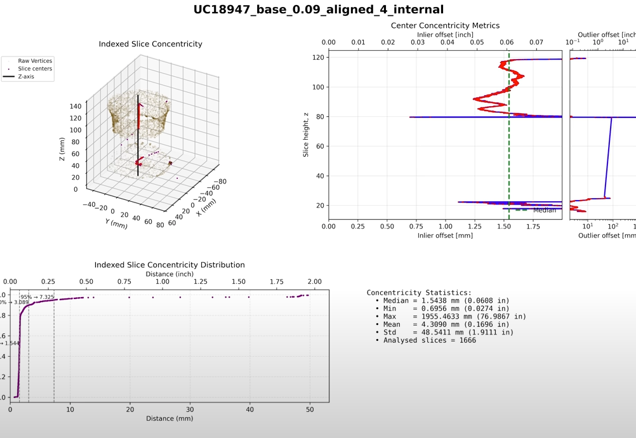Click the 95% → 7.325 annotation

37,297
